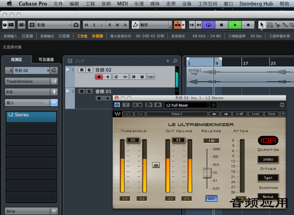The image size is (294, 215).
Task: Toggle the L2 plugin power bypass button
Action: pos(117,105)
